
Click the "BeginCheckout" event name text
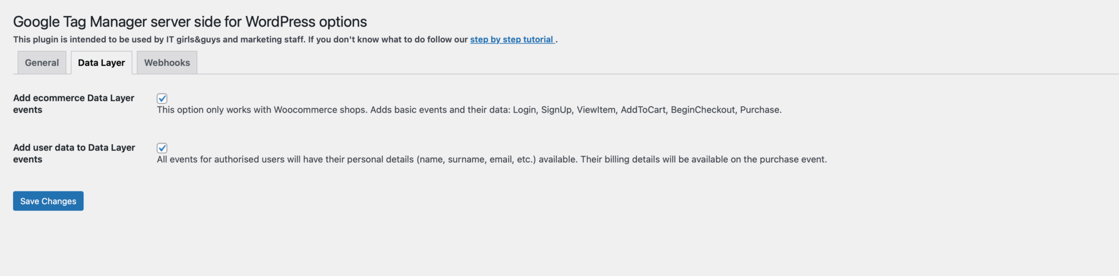703,110
